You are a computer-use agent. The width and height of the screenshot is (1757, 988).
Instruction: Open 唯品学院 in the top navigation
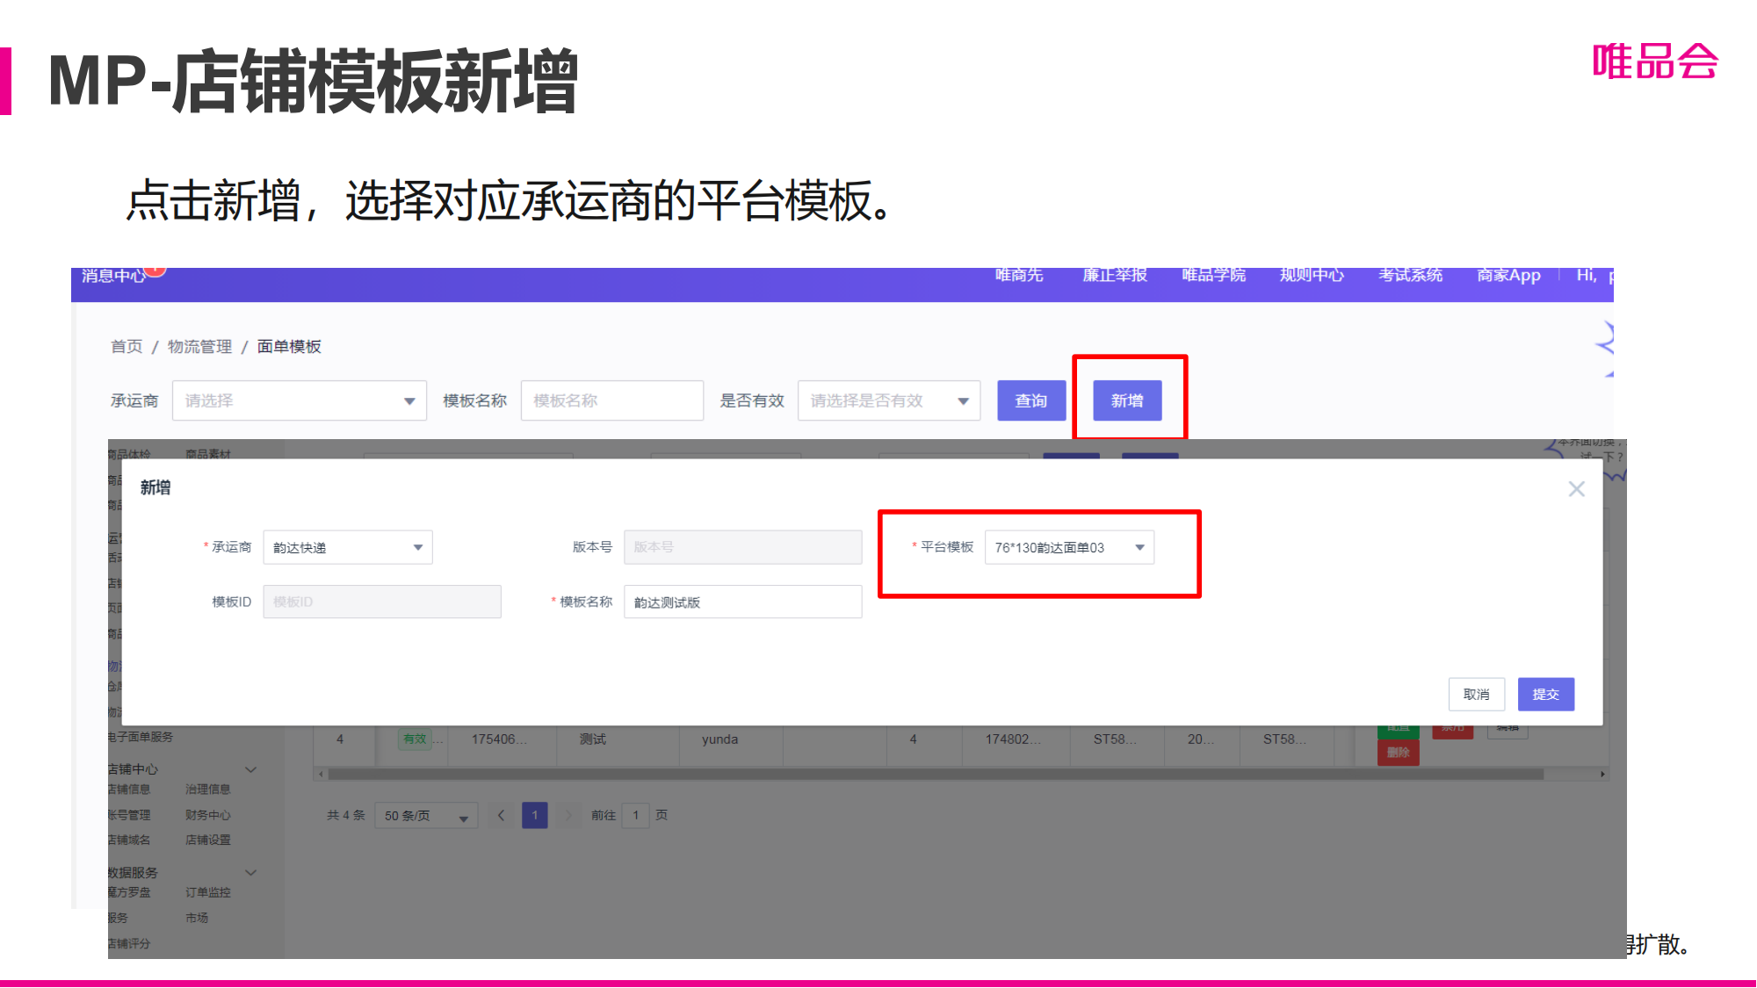(1213, 275)
